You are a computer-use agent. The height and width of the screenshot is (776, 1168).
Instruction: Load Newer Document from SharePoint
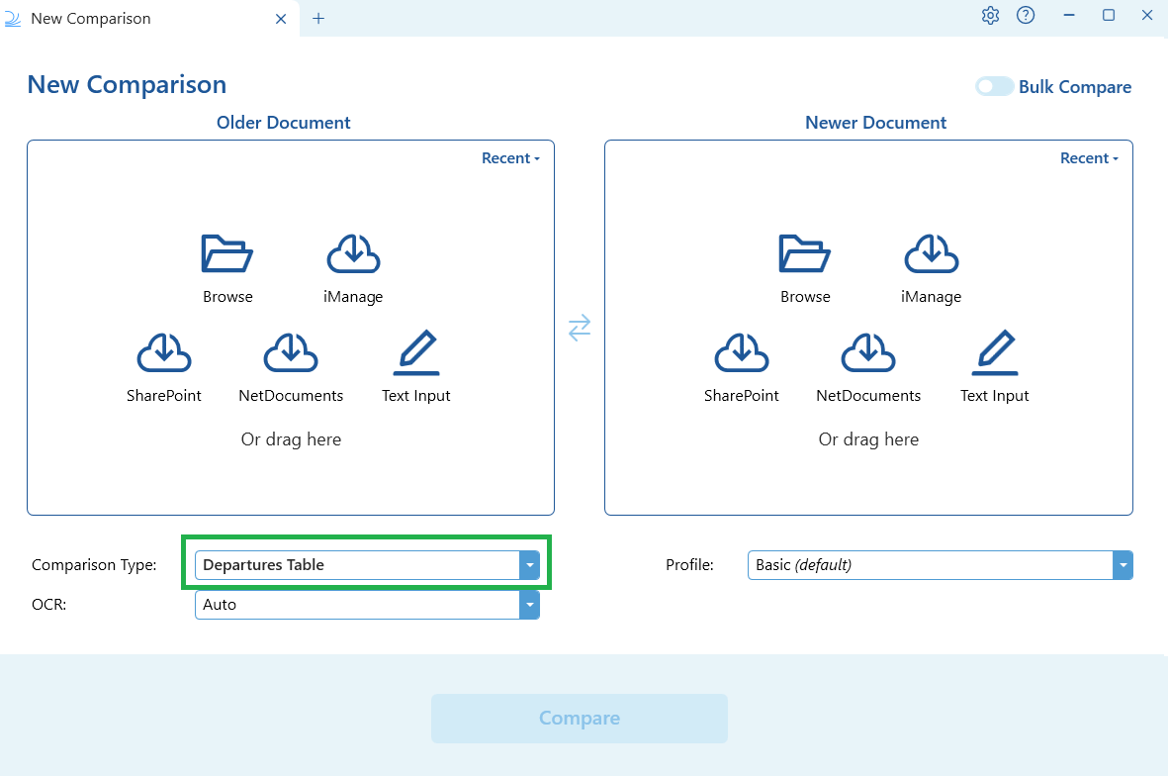point(741,368)
